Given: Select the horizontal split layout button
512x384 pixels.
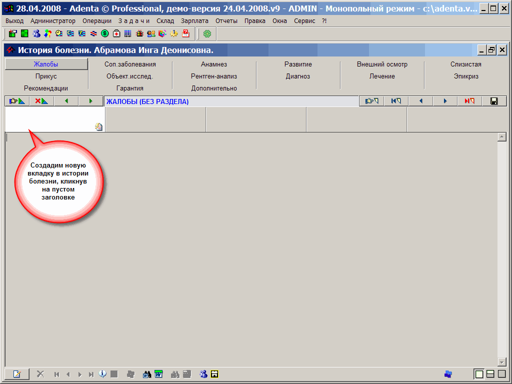Looking at the screenshot, I should (490, 373).
